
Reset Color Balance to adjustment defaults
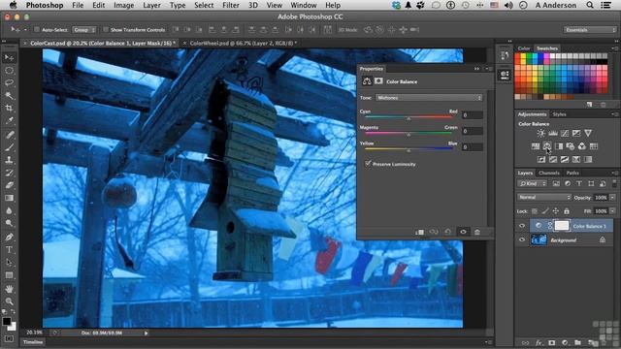(448, 233)
